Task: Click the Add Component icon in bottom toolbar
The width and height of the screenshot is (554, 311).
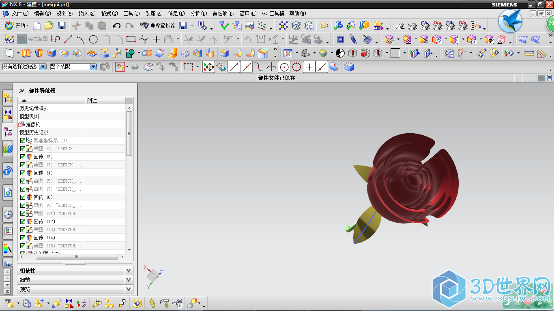Action: tap(39, 303)
